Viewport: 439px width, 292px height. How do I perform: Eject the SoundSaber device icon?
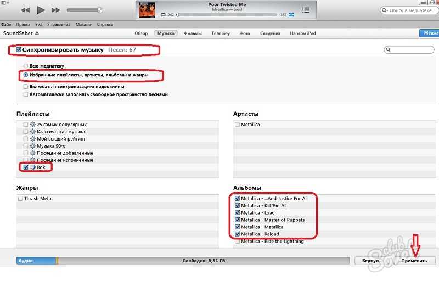[x=37, y=33]
